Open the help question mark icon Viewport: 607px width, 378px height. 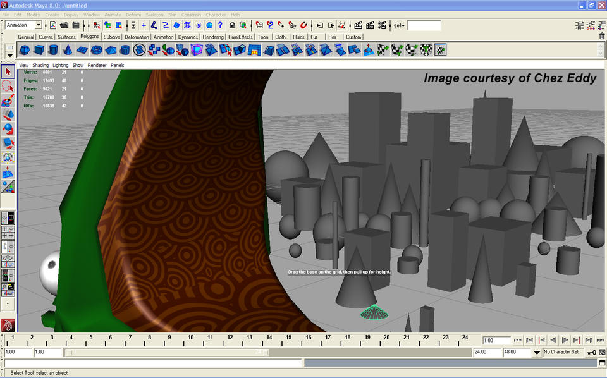click(x=220, y=25)
